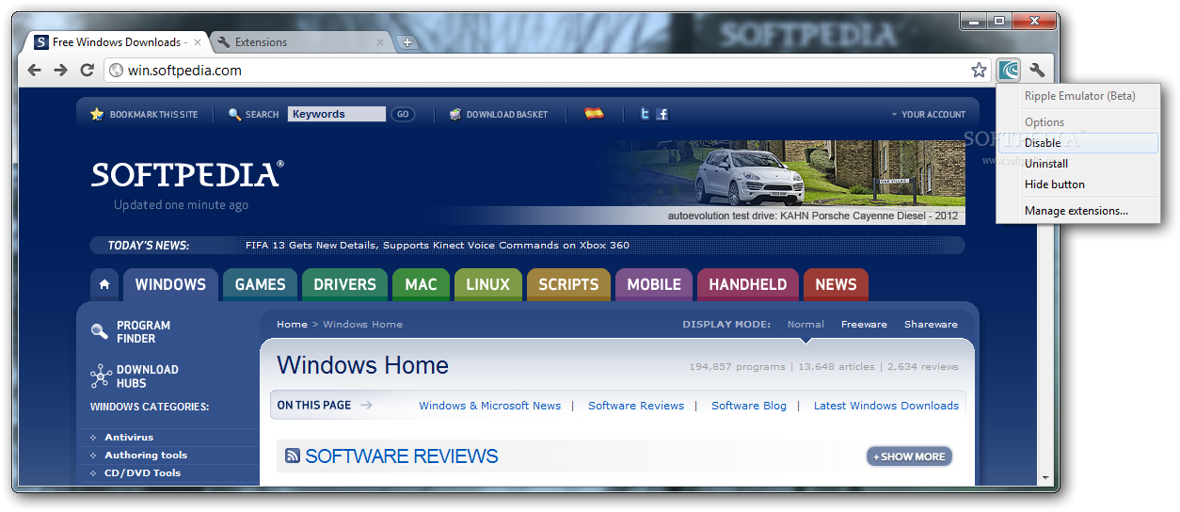Click the Spanish flag language icon

(594, 114)
